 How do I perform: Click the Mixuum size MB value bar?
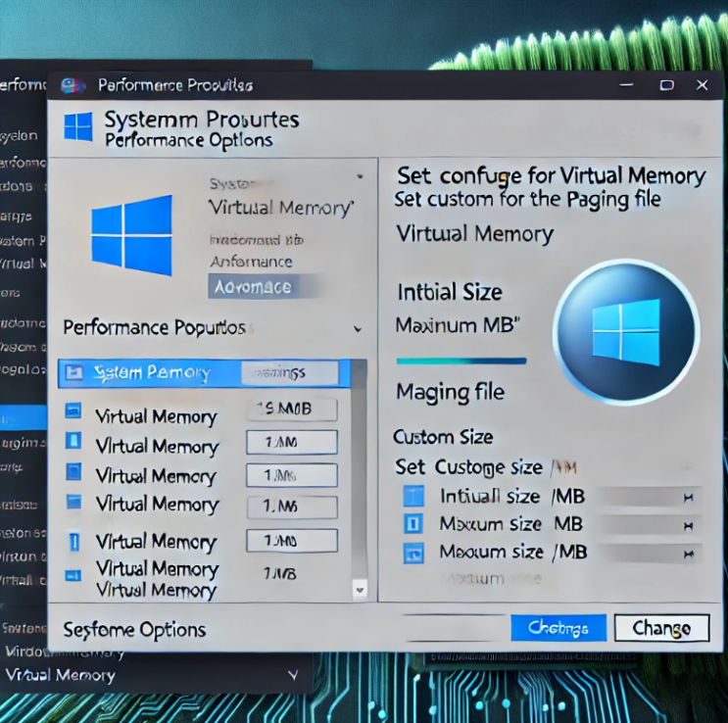point(649,525)
